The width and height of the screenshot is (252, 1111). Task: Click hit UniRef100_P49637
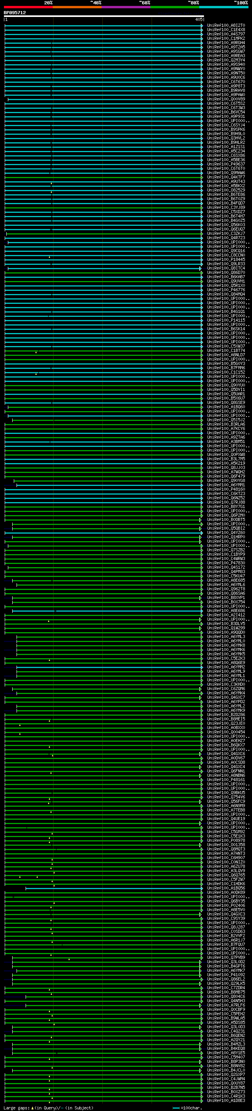point(226,164)
